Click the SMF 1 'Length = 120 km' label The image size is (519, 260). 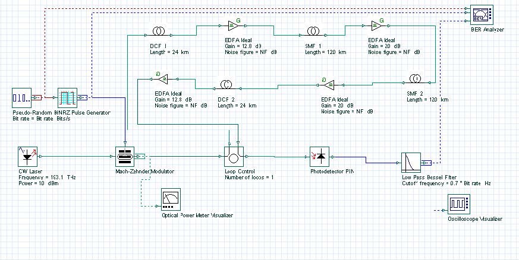coord(326,52)
